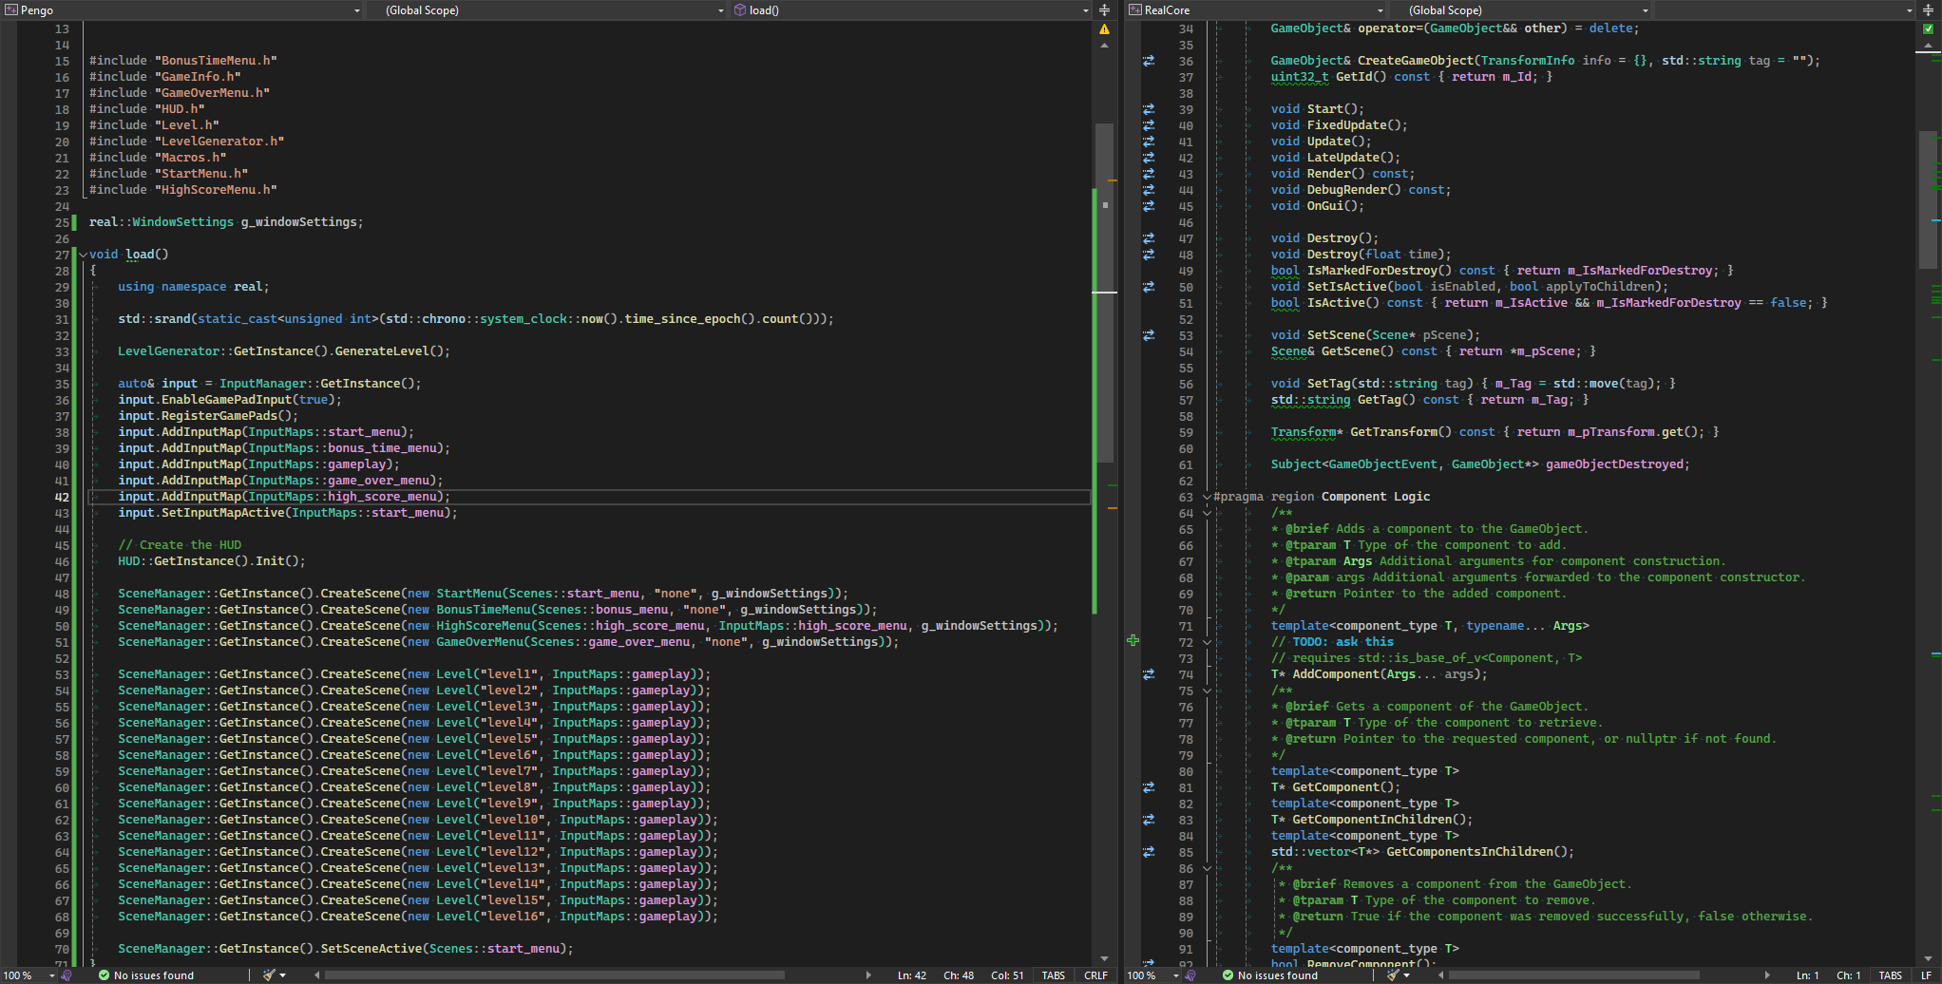The height and width of the screenshot is (984, 1942).
Task: Click the split editor icon in right pane
Action: pos(1929,9)
